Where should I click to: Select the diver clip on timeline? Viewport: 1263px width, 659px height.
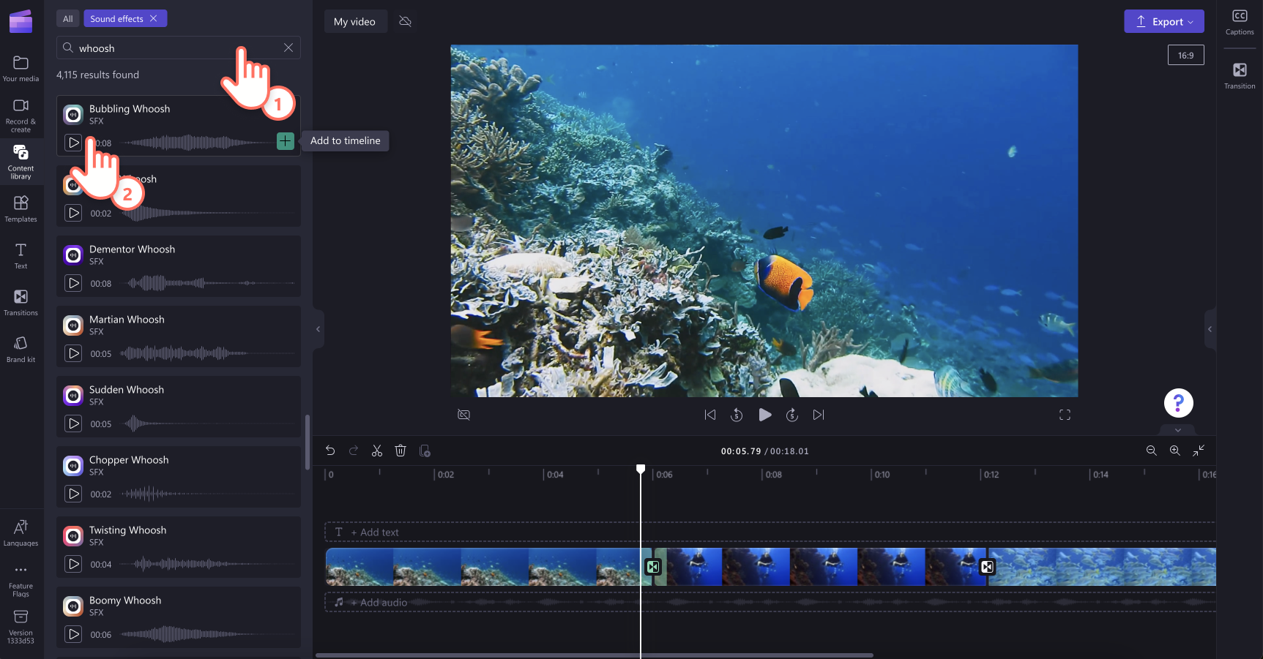pos(820,567)
